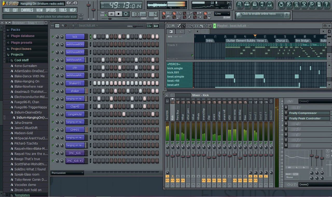Click the Kick mixer track volume fader
The image size is (332, 197).
coord(172,156)
